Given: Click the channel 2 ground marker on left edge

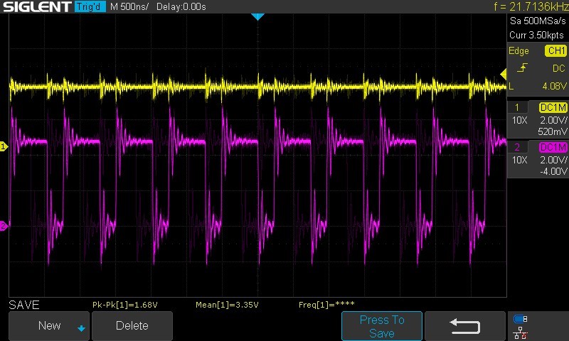Looking at the screenshot, I should click(x=4, y=226).
